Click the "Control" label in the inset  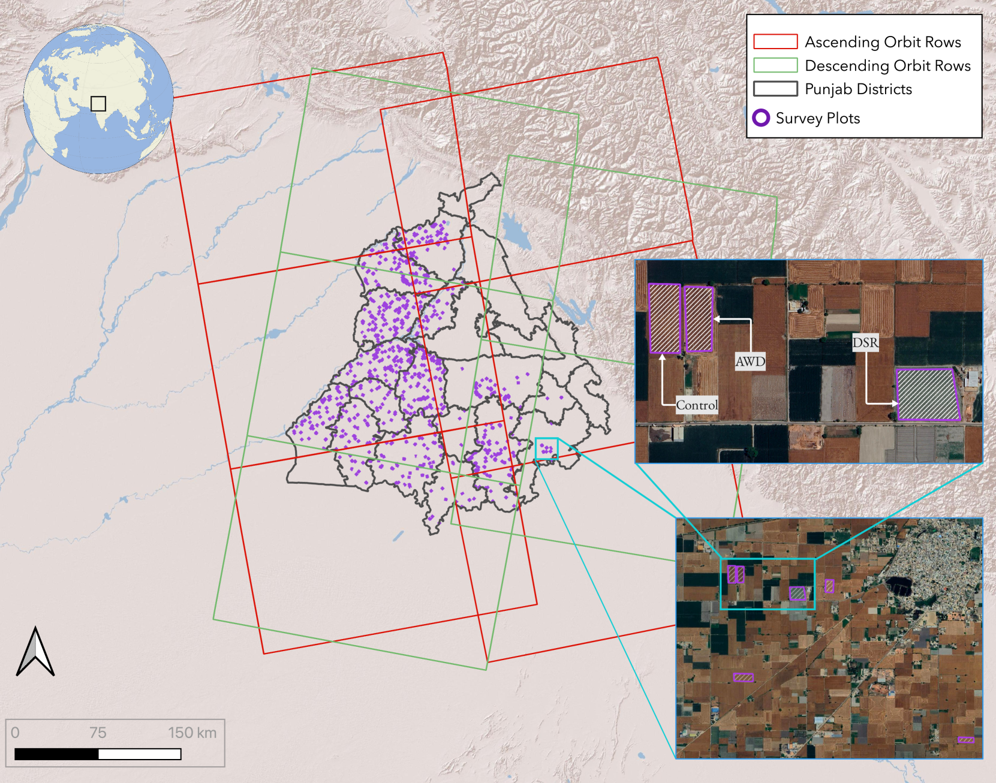697,405
